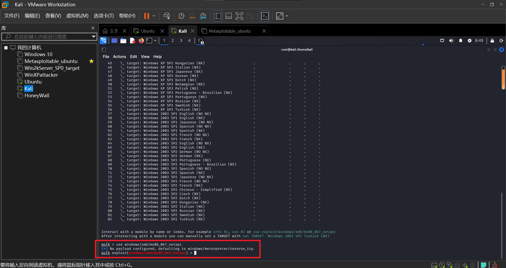This screenshot has height=268, width=506.
Task: Open the Kali power manager indicator
Action: click(x=470, y=41)
